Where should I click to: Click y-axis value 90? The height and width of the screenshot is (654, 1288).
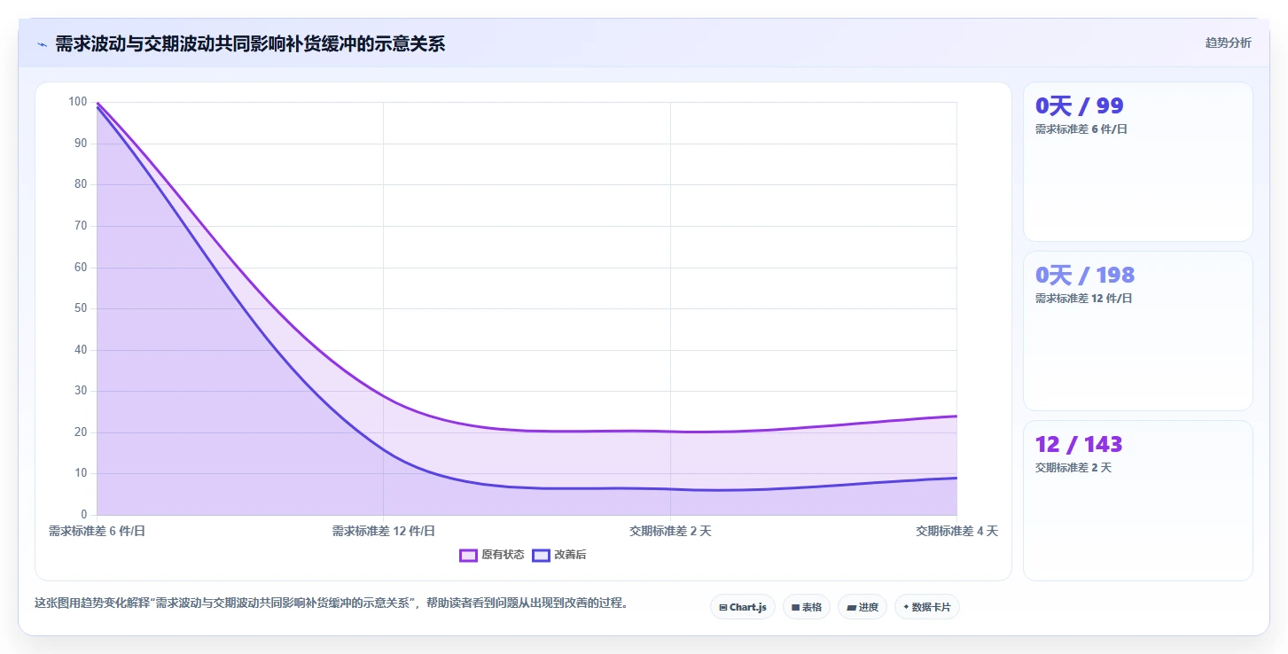(81, 144)
